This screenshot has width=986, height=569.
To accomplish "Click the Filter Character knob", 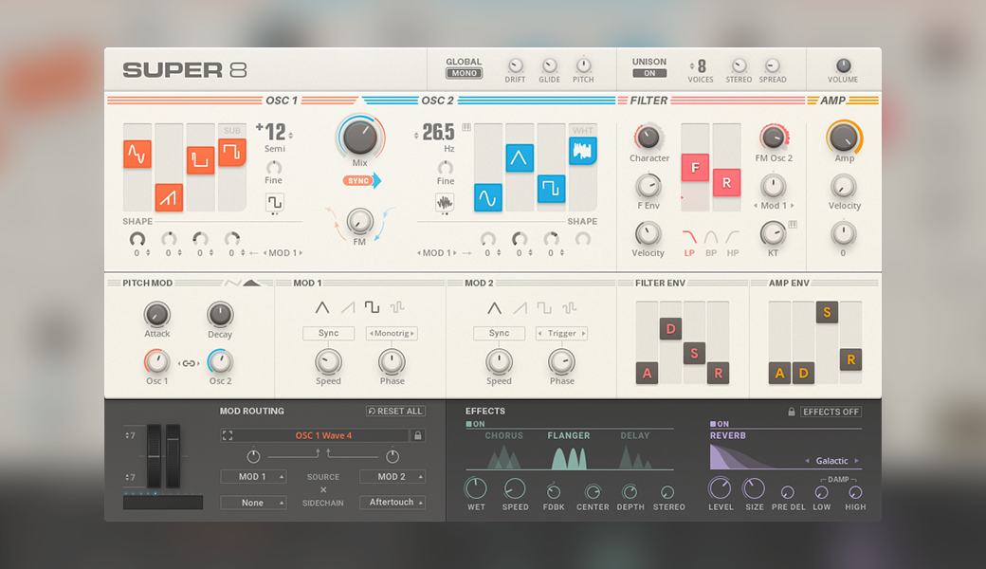I will pyautogui.click(x=648, y=138).
